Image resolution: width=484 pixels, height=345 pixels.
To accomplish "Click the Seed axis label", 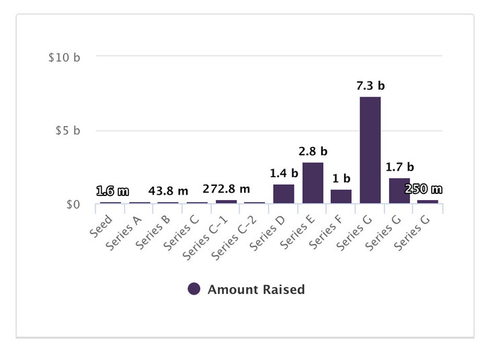I will click(101, 226).
